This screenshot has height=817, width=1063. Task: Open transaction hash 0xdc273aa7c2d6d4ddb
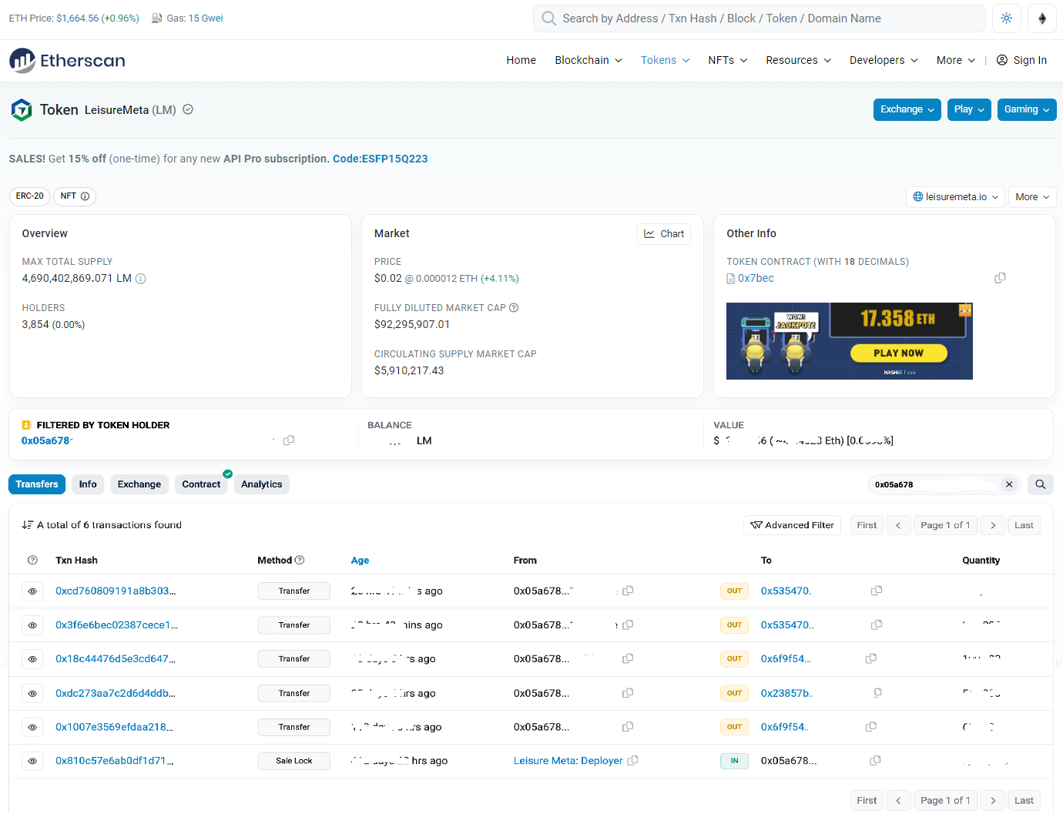click(116, 693)
